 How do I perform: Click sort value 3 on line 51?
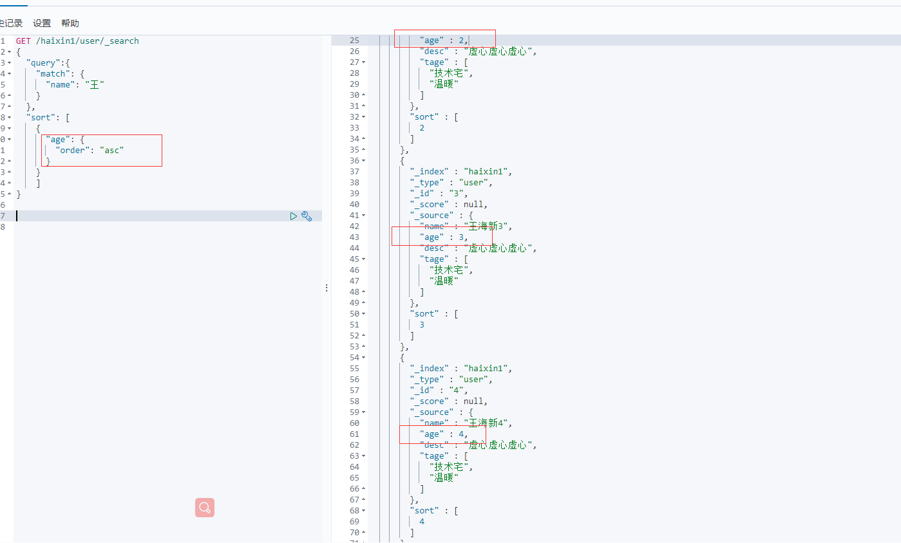(422, 325)
